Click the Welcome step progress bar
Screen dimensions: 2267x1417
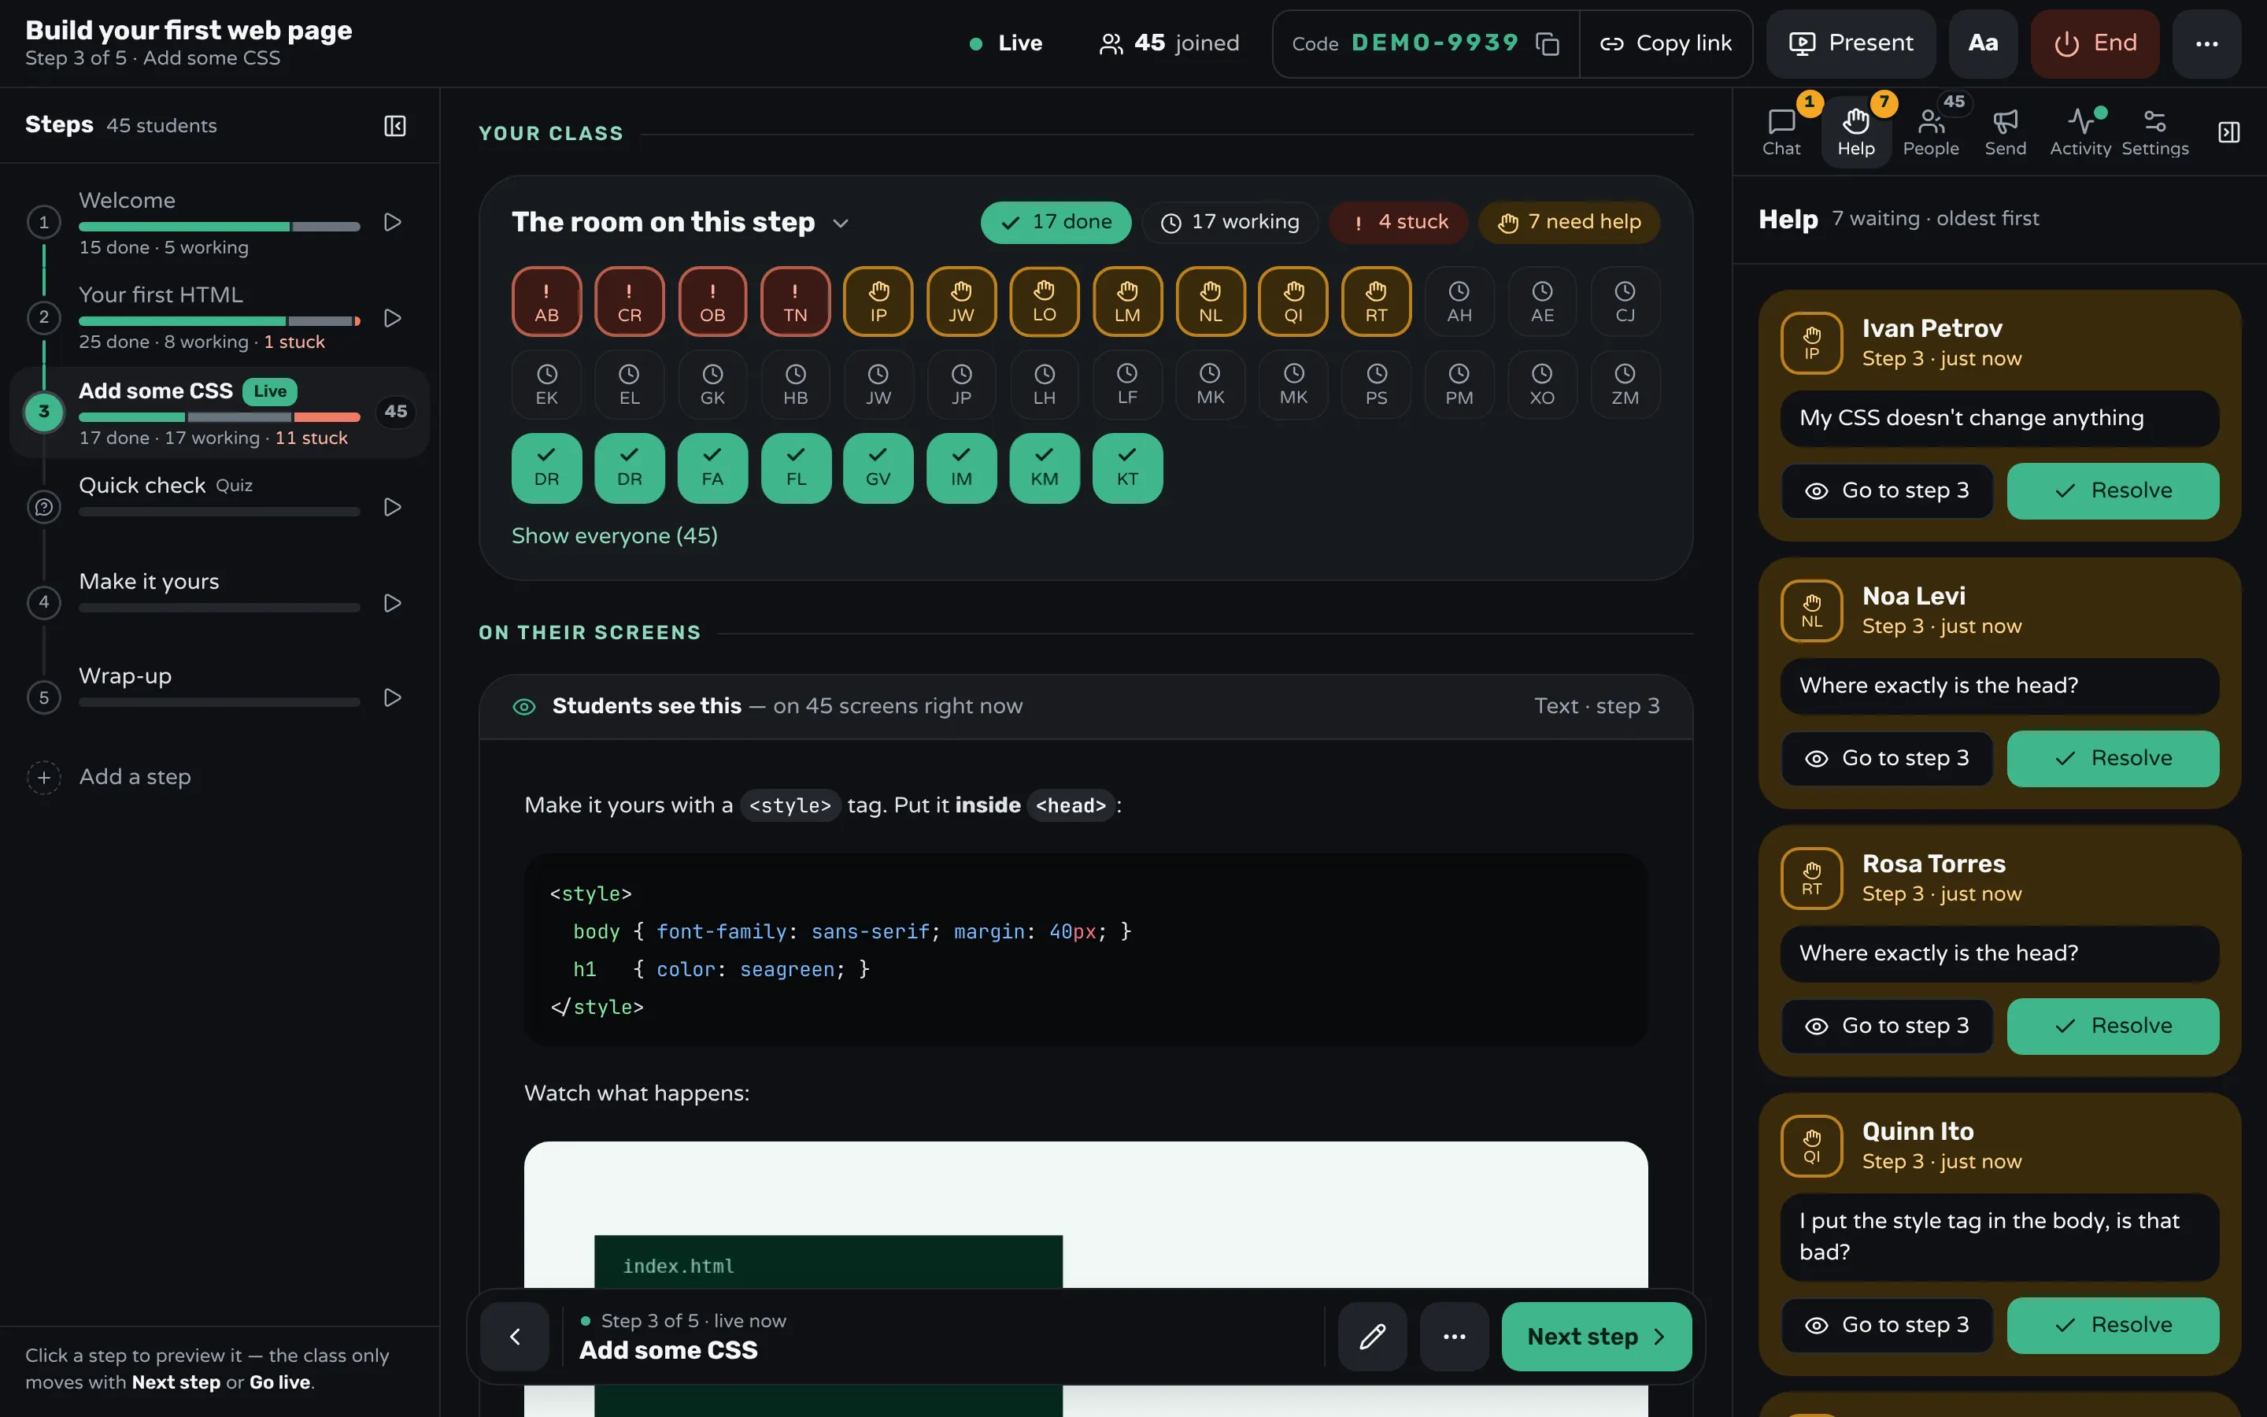219,227
